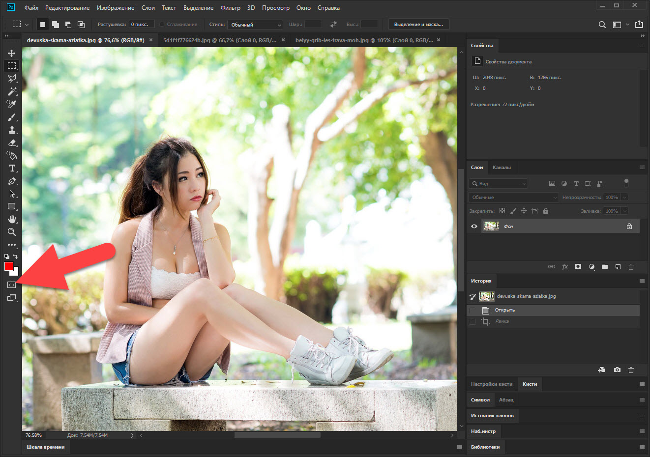Change the screen mode
The width and height of the screenshot is (650, 457).
coord(12,298)
